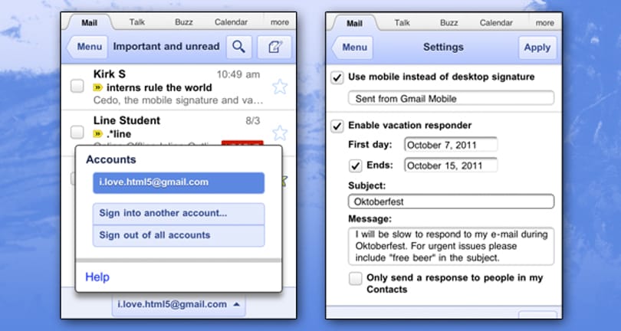This screenshot has height=331, width=621.
Task: Select checkbox for Line Student email
Action: click(x=77, y=133)
